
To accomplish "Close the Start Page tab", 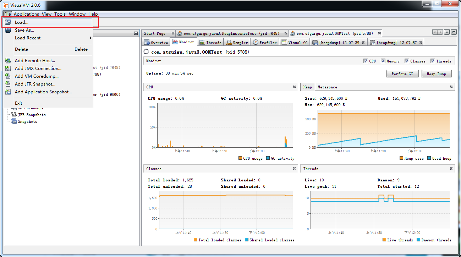I will click(x=173, y=33).
